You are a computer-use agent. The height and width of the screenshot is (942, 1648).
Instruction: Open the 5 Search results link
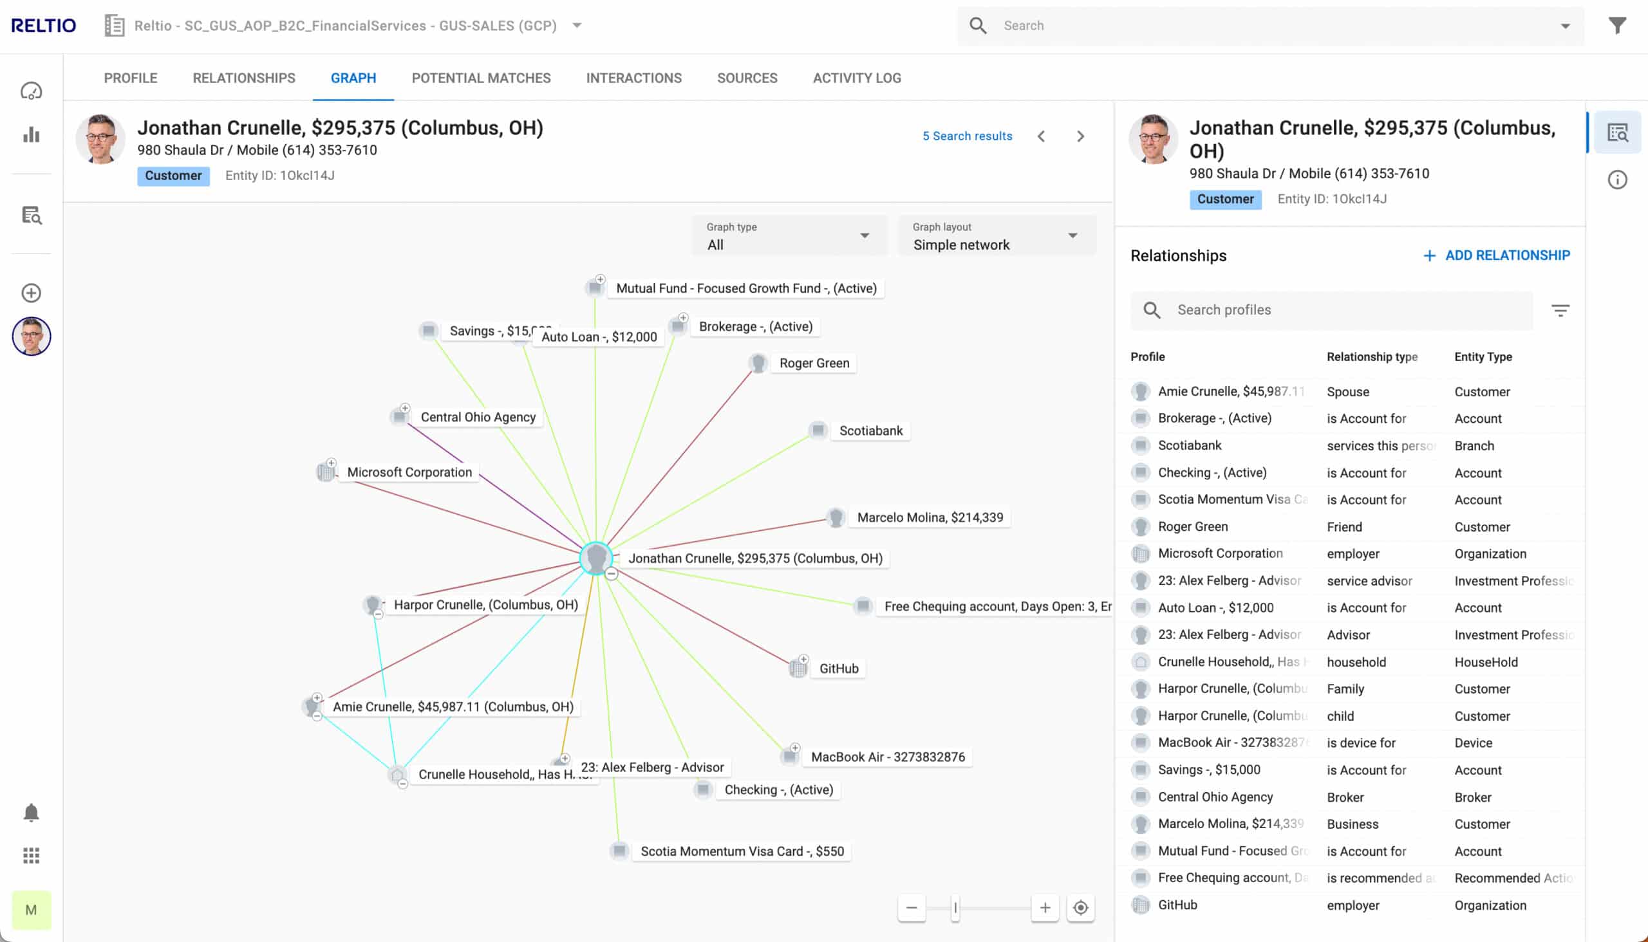tap(967, 136)
